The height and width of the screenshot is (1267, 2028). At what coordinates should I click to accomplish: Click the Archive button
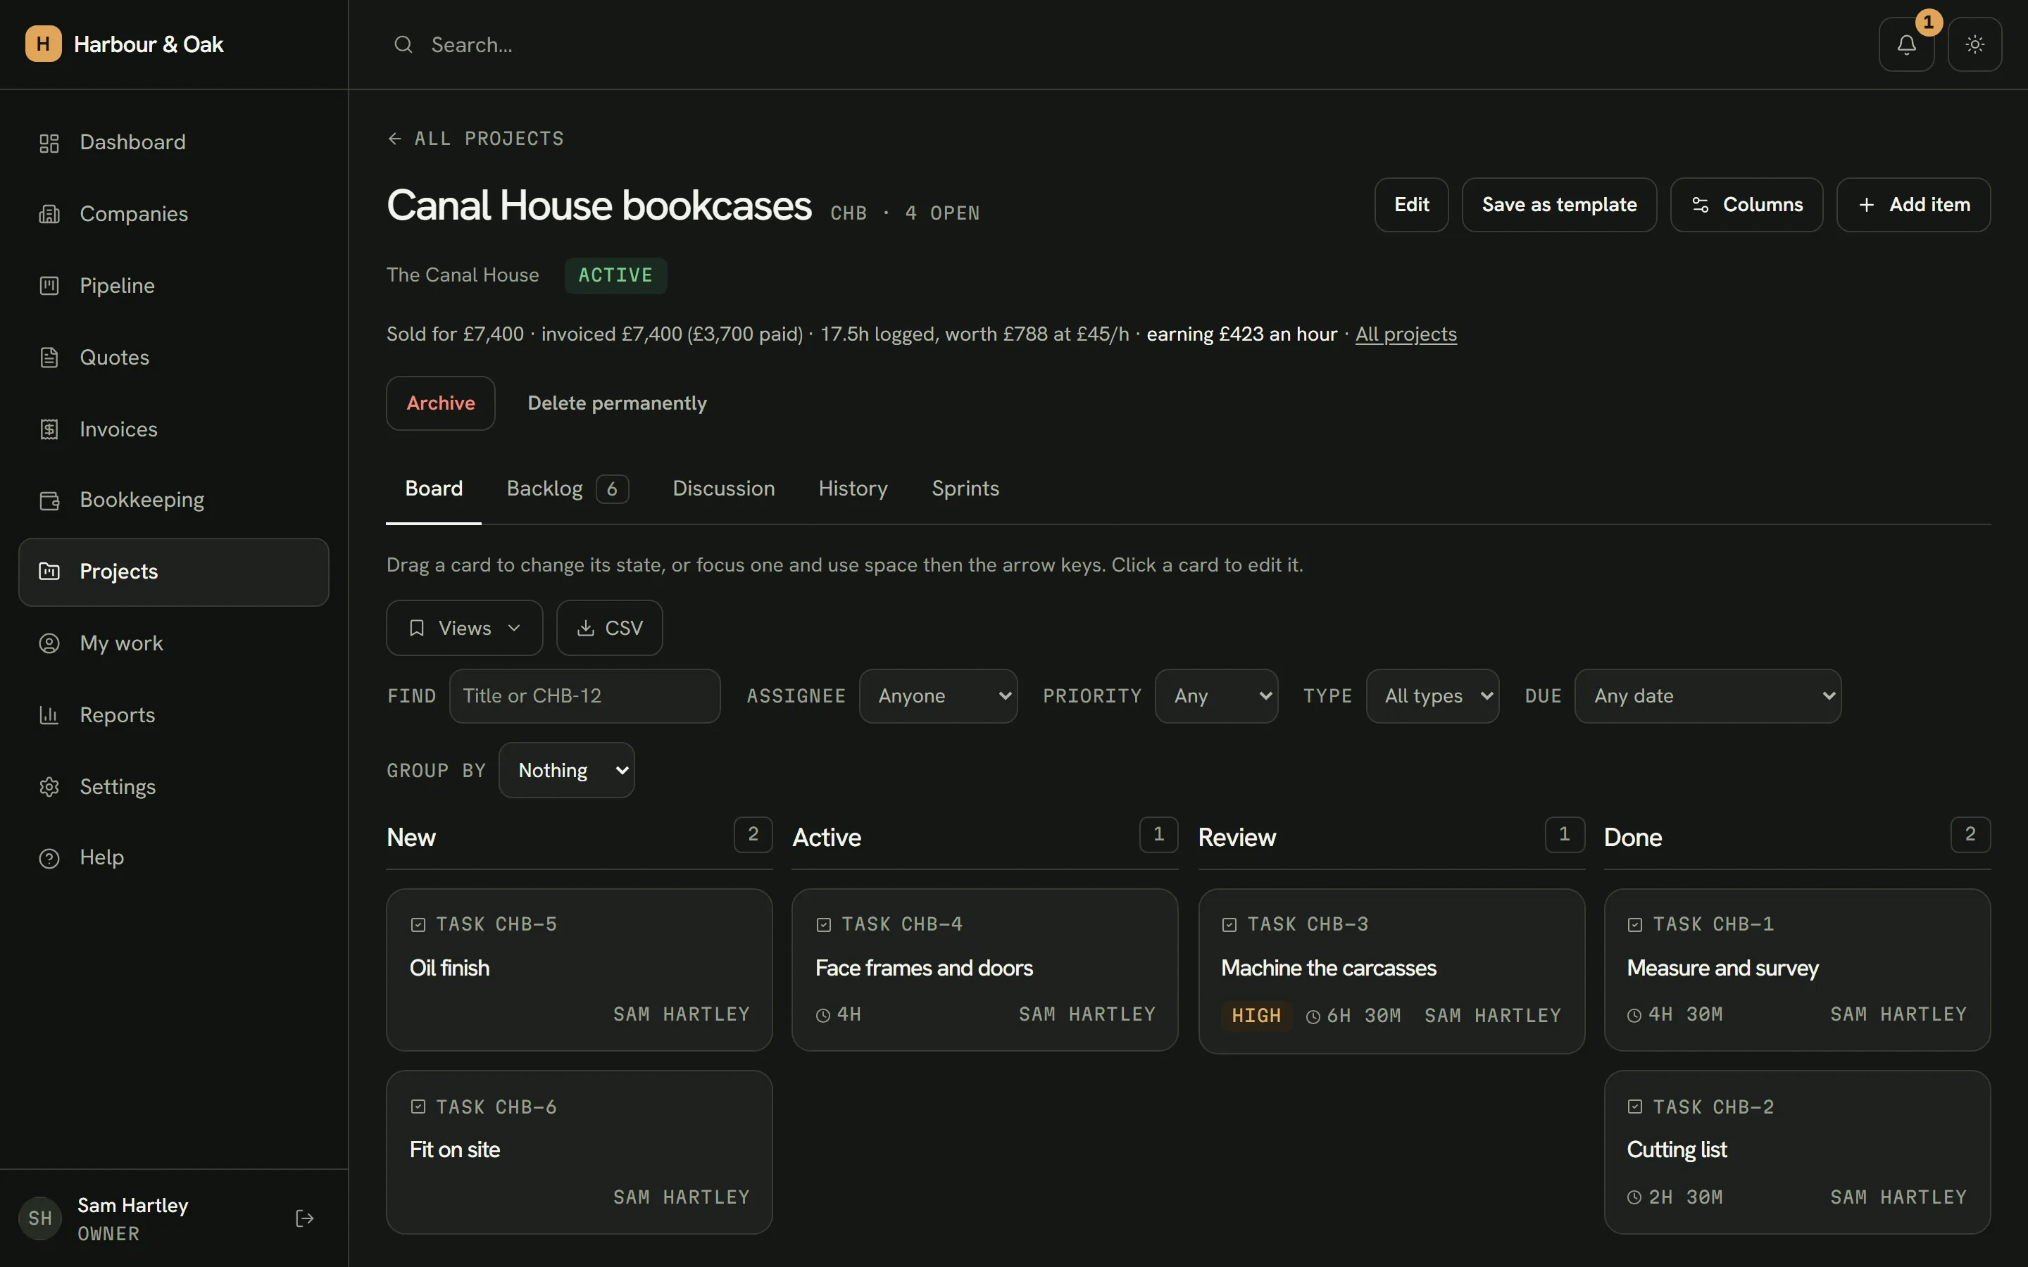tap(440, 403)
